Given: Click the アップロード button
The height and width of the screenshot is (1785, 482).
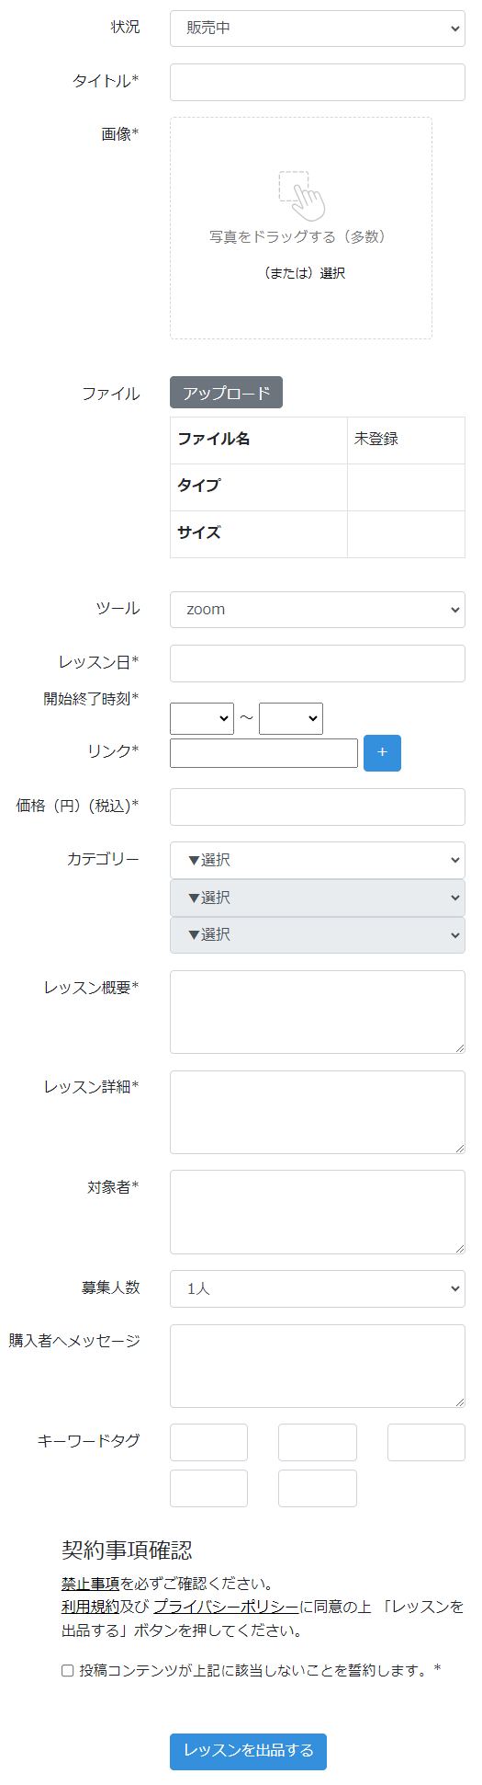Looking at the screenshot, I should click(x=226, y=393).
